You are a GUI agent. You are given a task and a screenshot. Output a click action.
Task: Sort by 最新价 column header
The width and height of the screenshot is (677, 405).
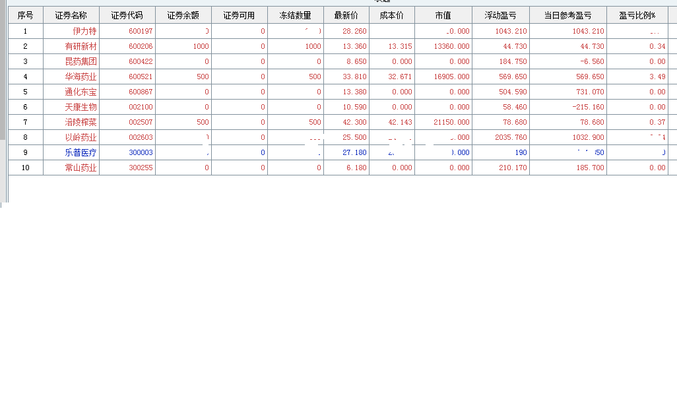click(x=346, y=16)
